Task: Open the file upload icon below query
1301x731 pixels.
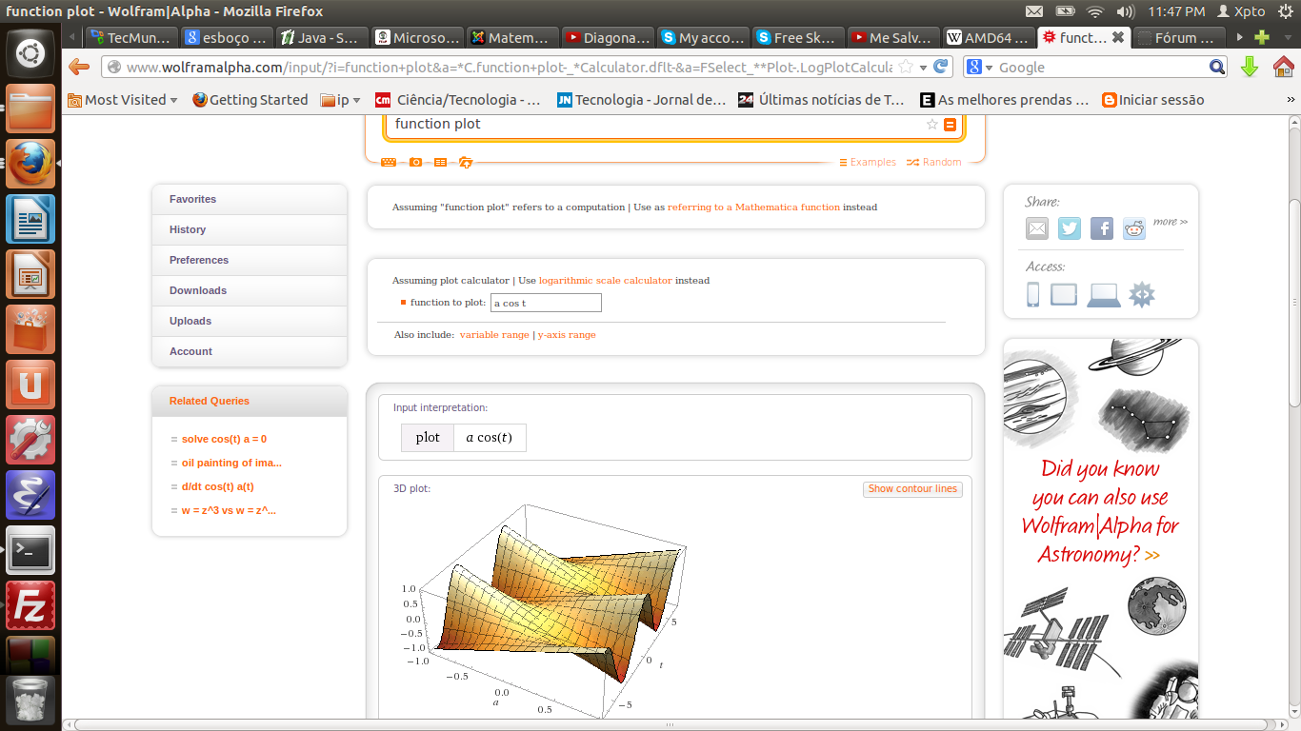Action: [466, 163]
